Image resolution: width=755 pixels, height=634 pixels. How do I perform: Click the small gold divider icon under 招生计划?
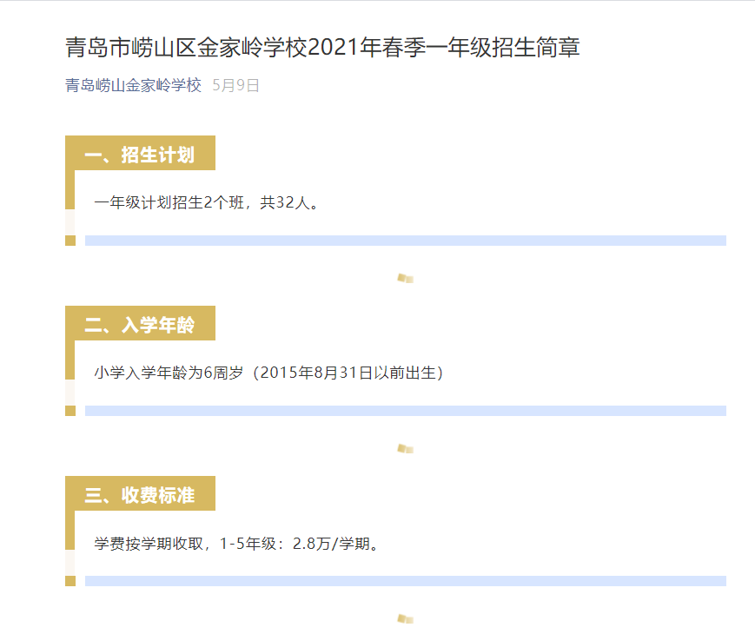pyautogui.click(x=405, y=278)
